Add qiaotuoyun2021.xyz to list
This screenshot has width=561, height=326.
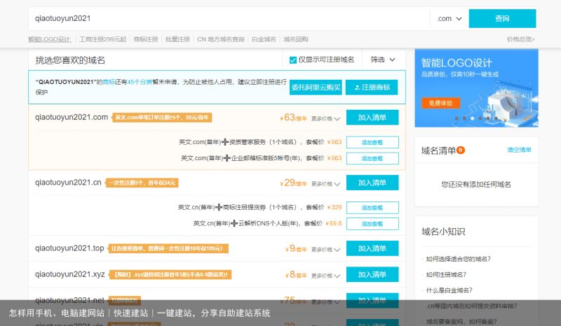pos(372,275)
